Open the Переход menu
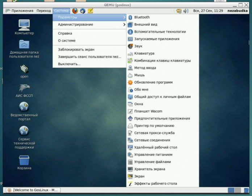 click(44, 11)
